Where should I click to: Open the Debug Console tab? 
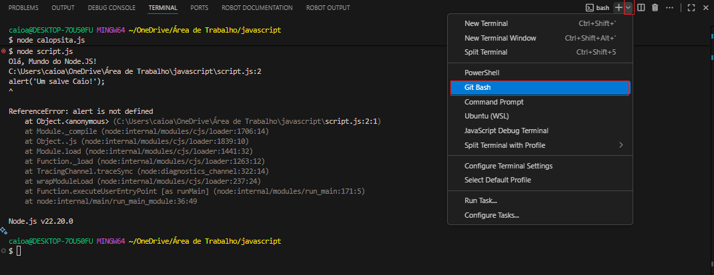point(111,7)
